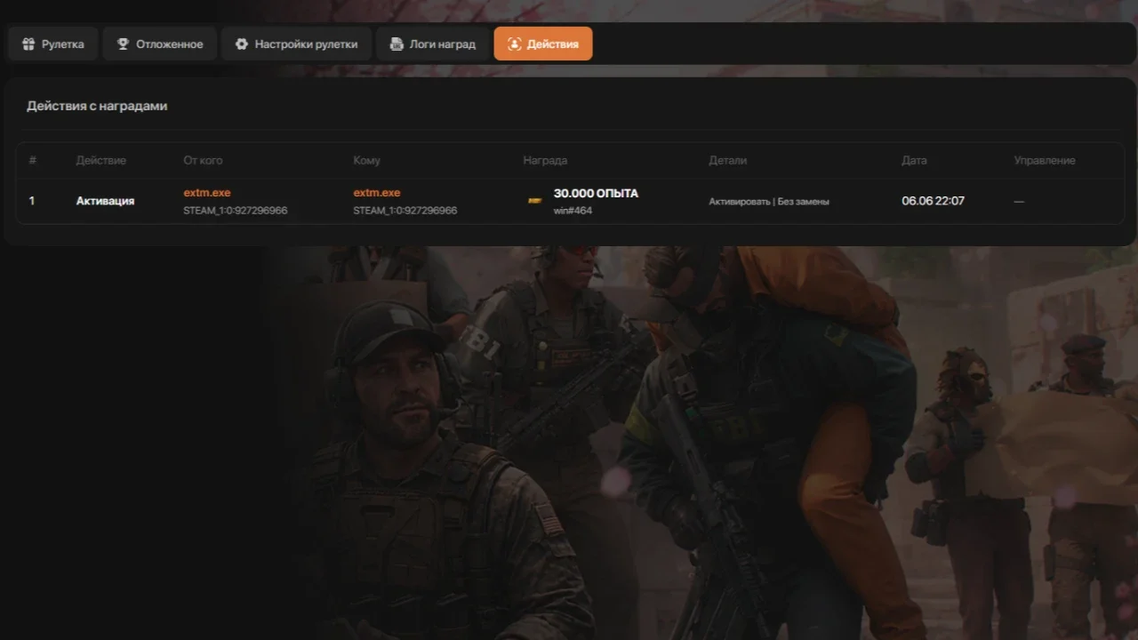This screenshot has height=640, width=1138.
Task: Click the Кому column header
Action: [366, 161]
